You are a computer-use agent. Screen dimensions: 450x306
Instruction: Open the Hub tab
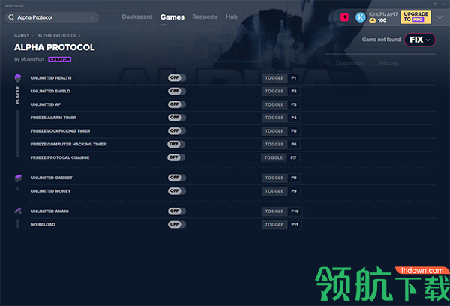[x=231, y=16]
